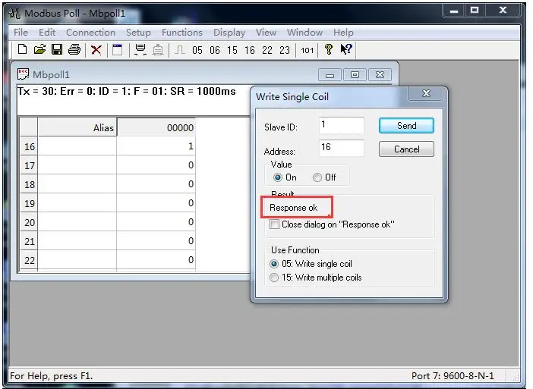Viewport: 533px width, 389px height.
Task: Click "For Help, press F1." status text
Action: click(52, 376)
